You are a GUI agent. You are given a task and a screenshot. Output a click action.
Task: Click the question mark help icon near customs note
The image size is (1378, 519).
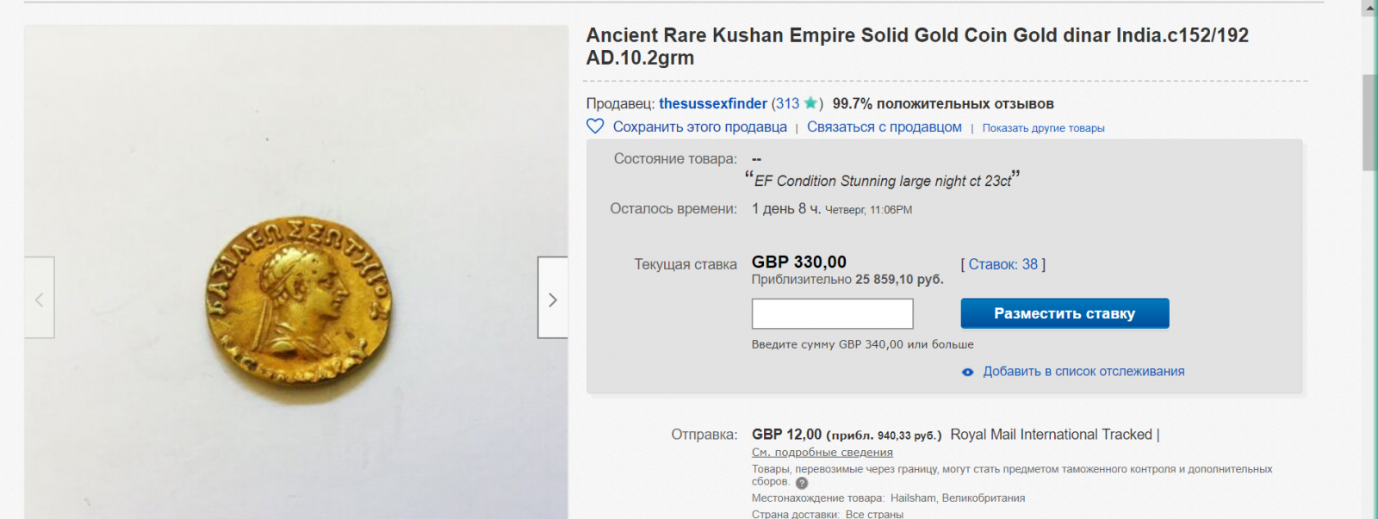802,483
